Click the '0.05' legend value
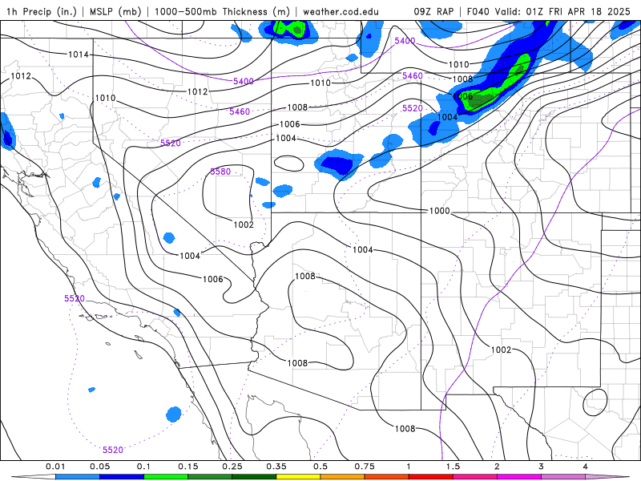This screenshot has width=641, height=481. point(99,467)
